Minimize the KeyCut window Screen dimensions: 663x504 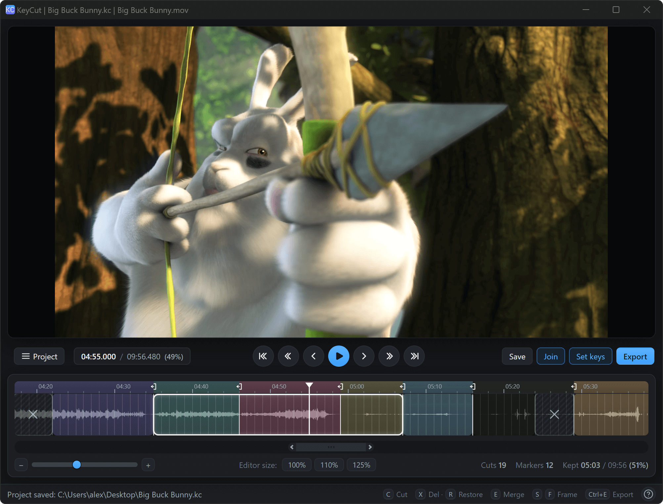coord(586,10)
